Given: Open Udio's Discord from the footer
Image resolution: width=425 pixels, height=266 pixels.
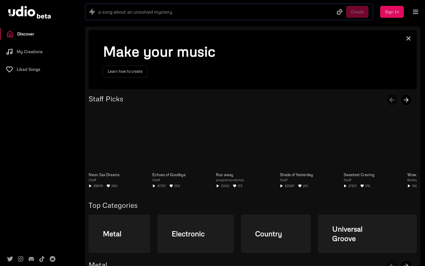Looking at the screenshot, I should tap(31, 259).
